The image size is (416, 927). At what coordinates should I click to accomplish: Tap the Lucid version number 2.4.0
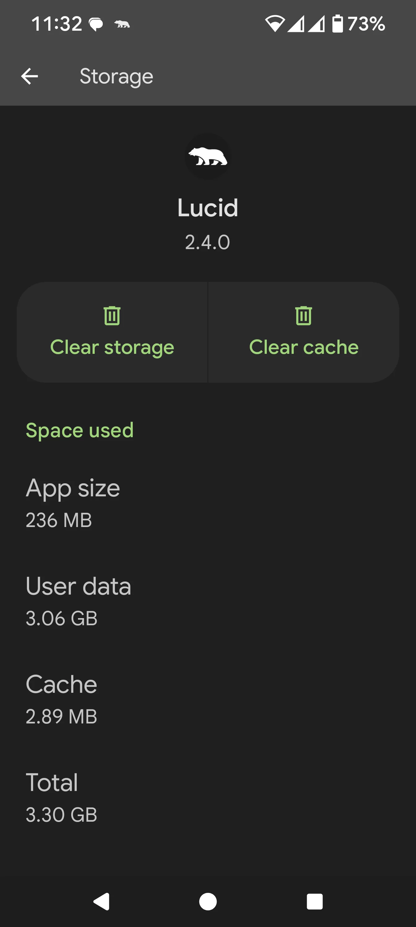207,242
